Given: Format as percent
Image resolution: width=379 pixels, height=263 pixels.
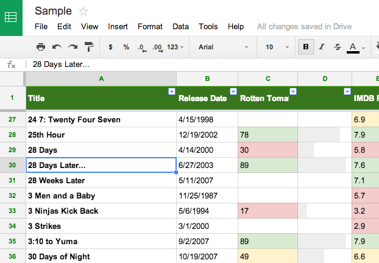Looking at the screenshot, I should (x=126, y=47).
